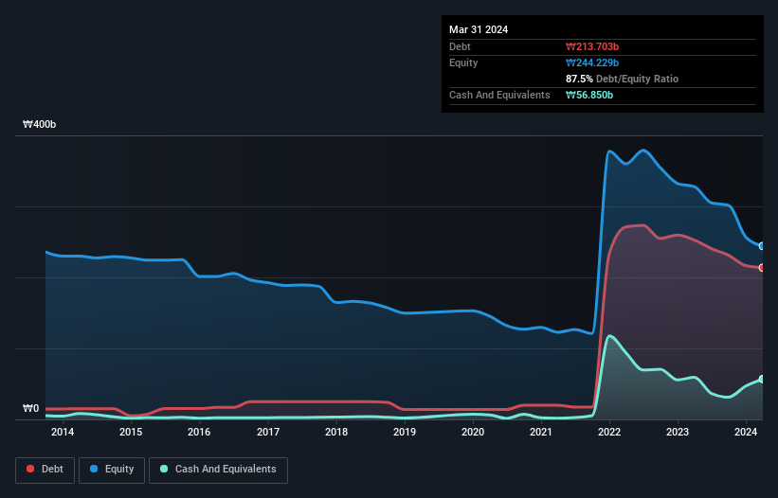This screenshot has height=498, width=778.
Task: Click the red Debt legend dot
Action: point(30,469)
